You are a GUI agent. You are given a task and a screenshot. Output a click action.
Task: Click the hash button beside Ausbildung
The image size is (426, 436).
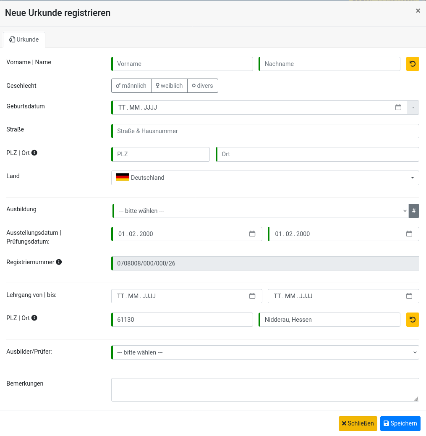tap(414, 211)
